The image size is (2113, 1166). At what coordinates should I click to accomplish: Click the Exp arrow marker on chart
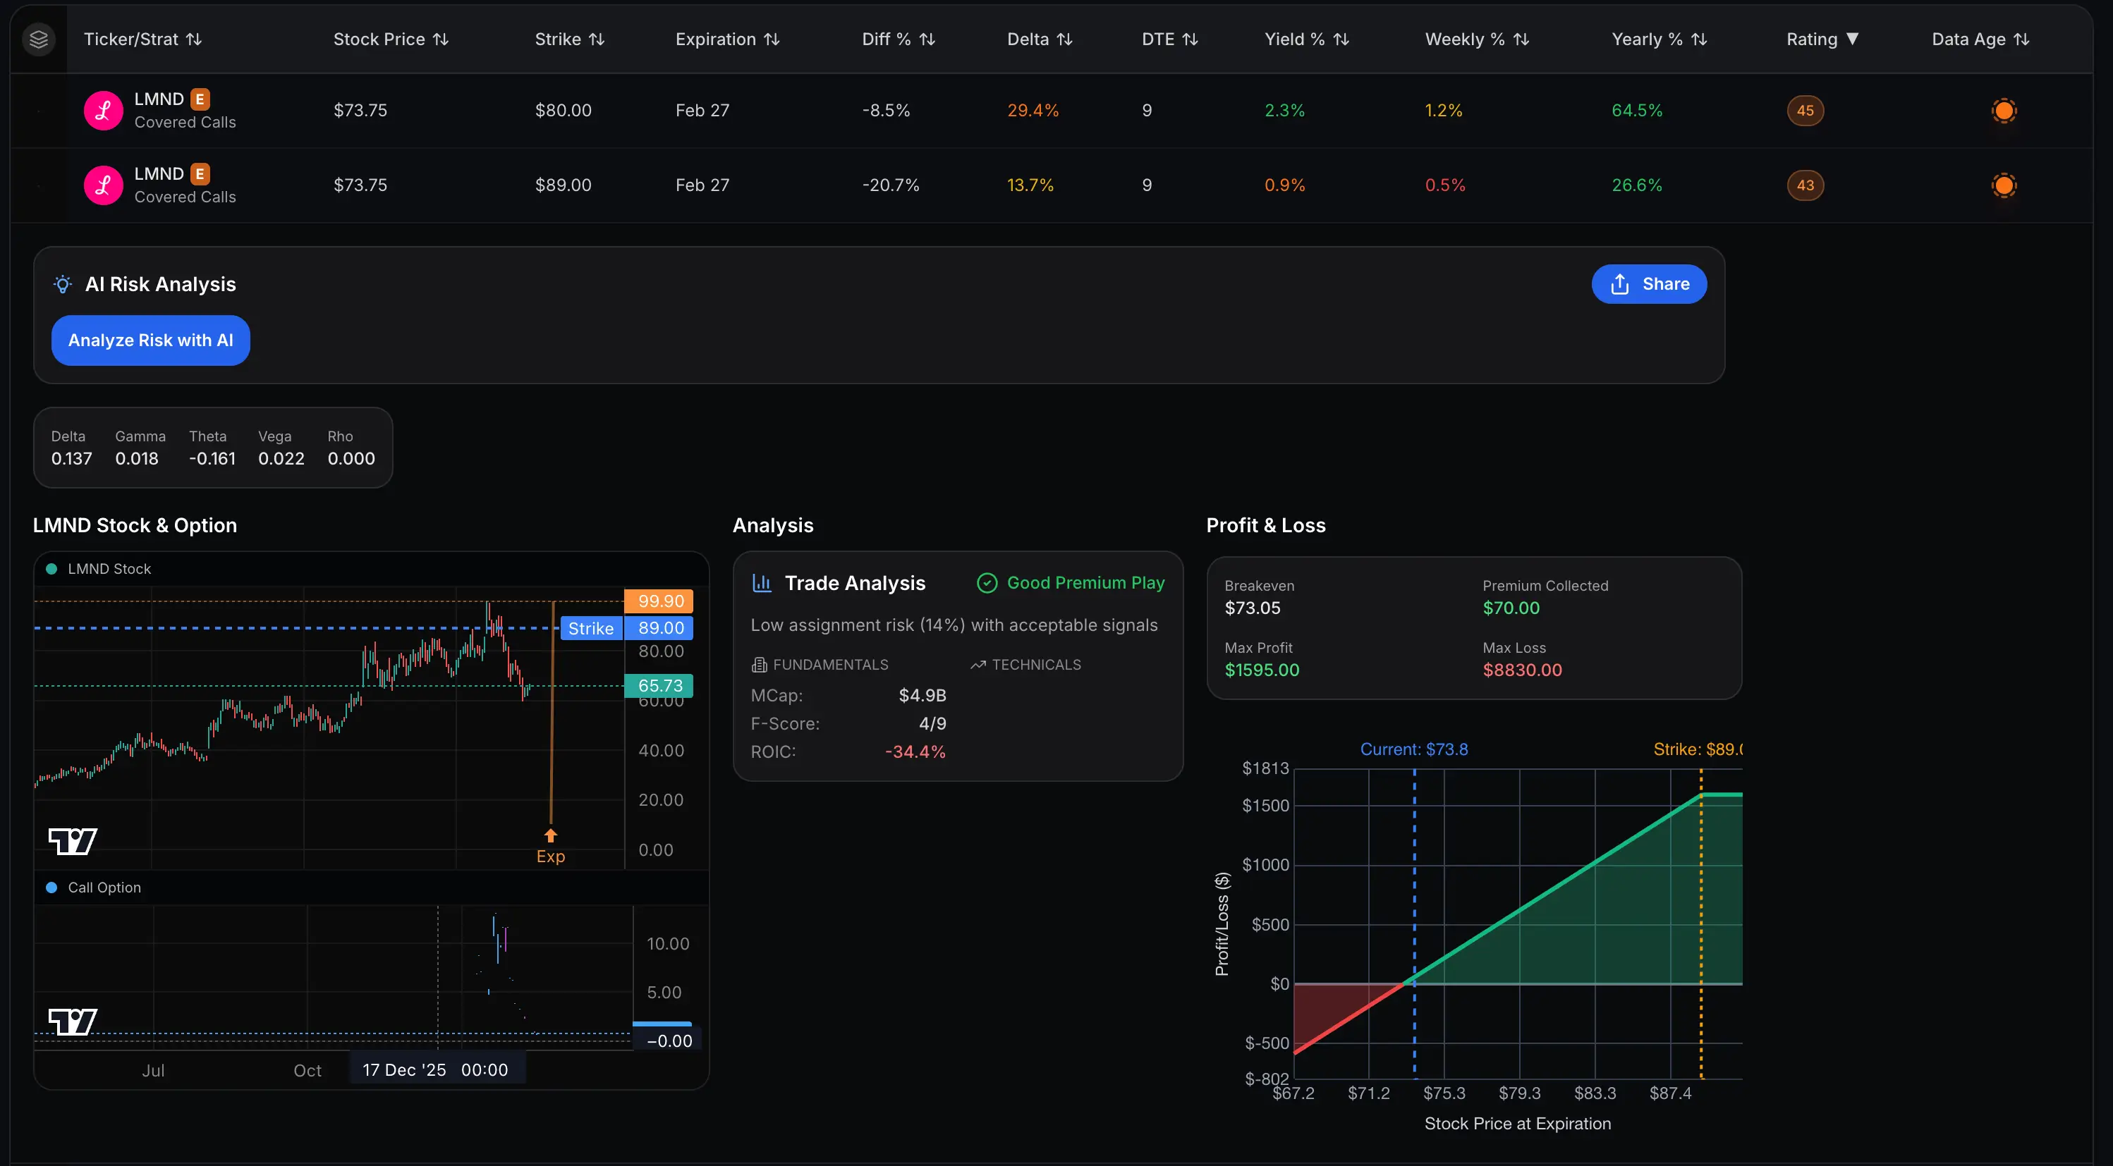(550, 835)
